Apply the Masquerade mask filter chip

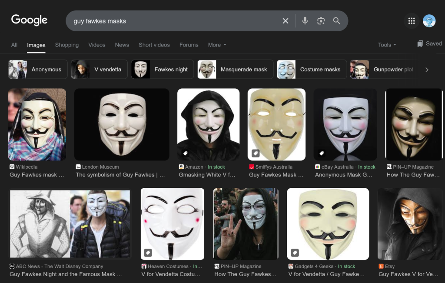coord(235,70)
